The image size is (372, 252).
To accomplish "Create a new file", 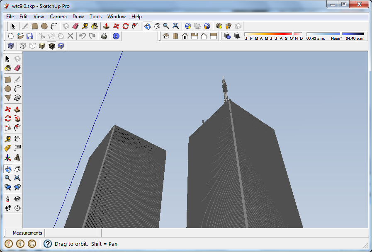I will coord(11,36).
